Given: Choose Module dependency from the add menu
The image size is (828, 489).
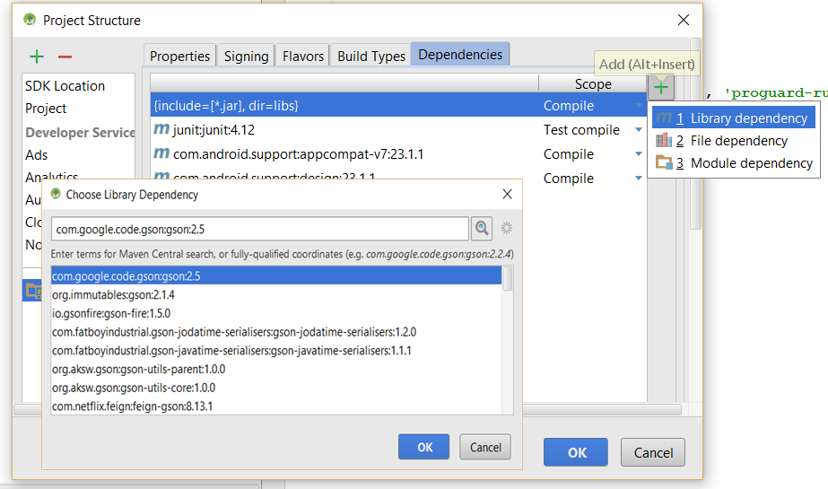Looking at the screenshot, I should click(734, 162).
